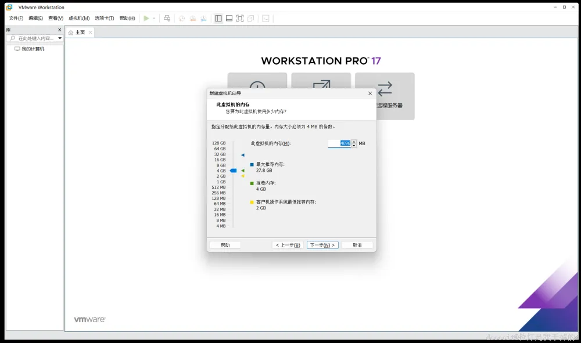Open the library search filter dropdown arrow
The width and height of the screenshot is (581, 343).
[60, 38]
